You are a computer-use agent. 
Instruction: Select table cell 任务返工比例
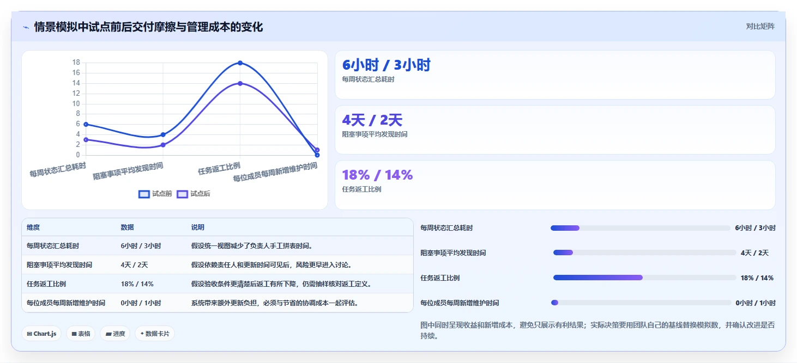point(46,284)
